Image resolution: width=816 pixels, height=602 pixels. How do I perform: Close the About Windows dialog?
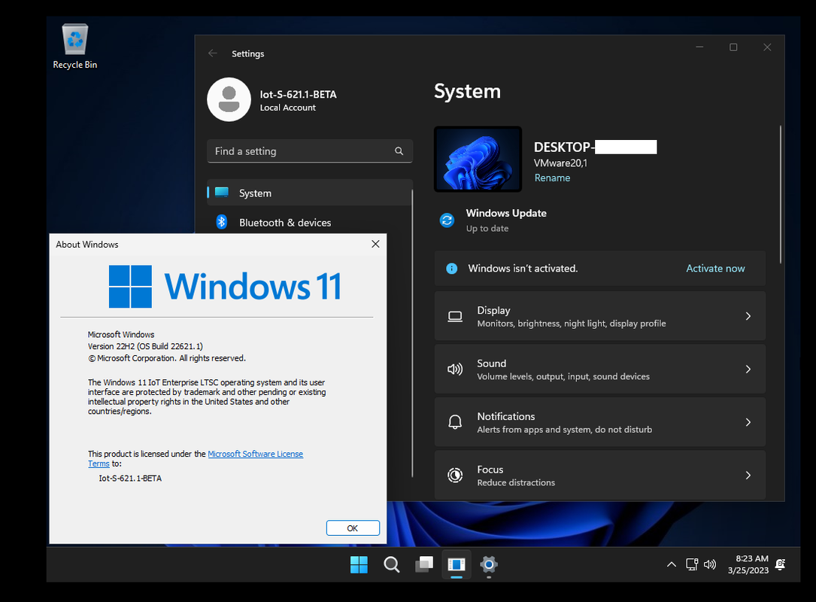click(375, 244)
